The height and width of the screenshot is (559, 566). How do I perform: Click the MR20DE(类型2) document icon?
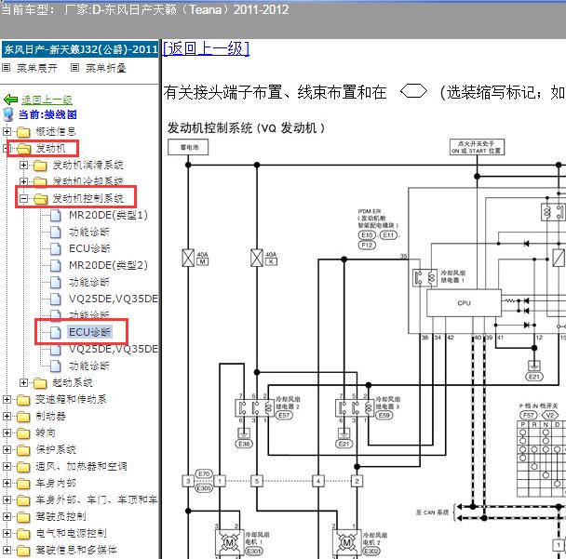(55, 265)
